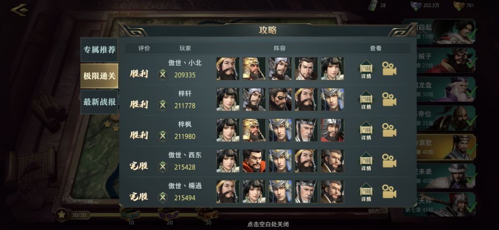Screen dimensions: 499x230
Task: Select the 极限通关 tab
Action: [x=99, y=76]
